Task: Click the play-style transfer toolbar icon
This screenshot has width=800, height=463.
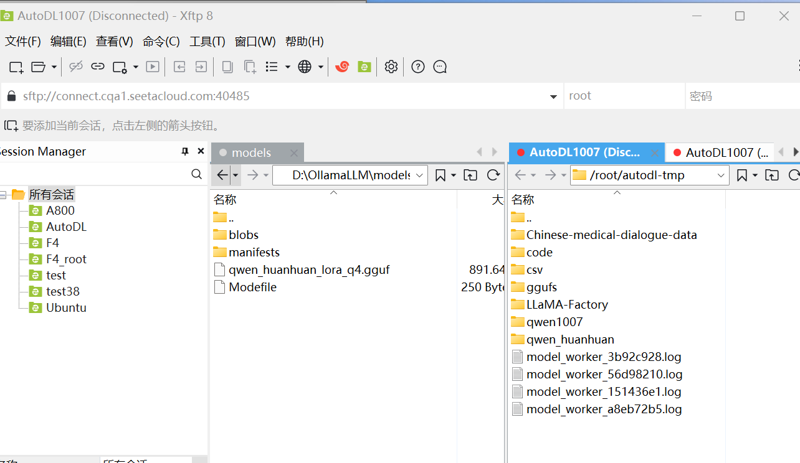Action: pyautogui.click(x=153, y=67)
